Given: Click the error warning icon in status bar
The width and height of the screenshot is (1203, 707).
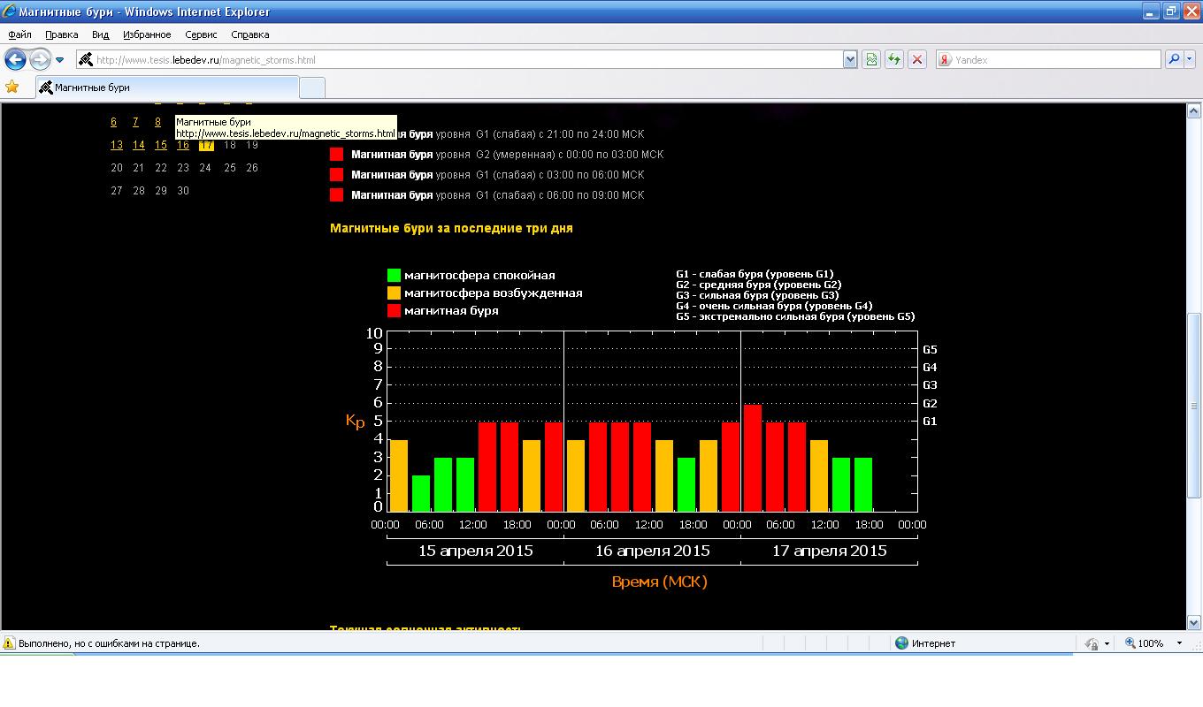Looking at the screenshot, I should (x=9, y=643).
